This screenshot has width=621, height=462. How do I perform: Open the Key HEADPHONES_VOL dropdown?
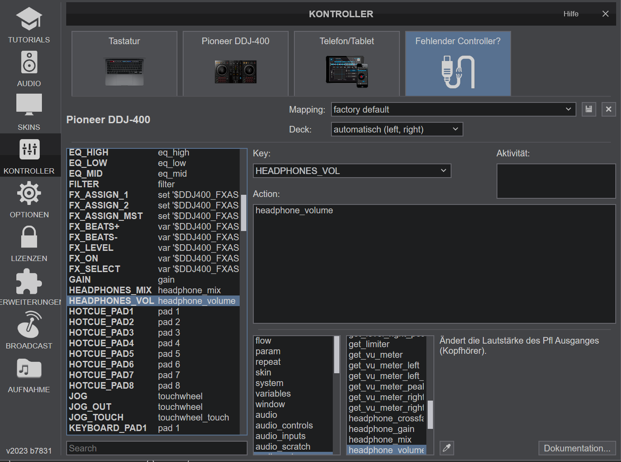(x=352, y=171)
